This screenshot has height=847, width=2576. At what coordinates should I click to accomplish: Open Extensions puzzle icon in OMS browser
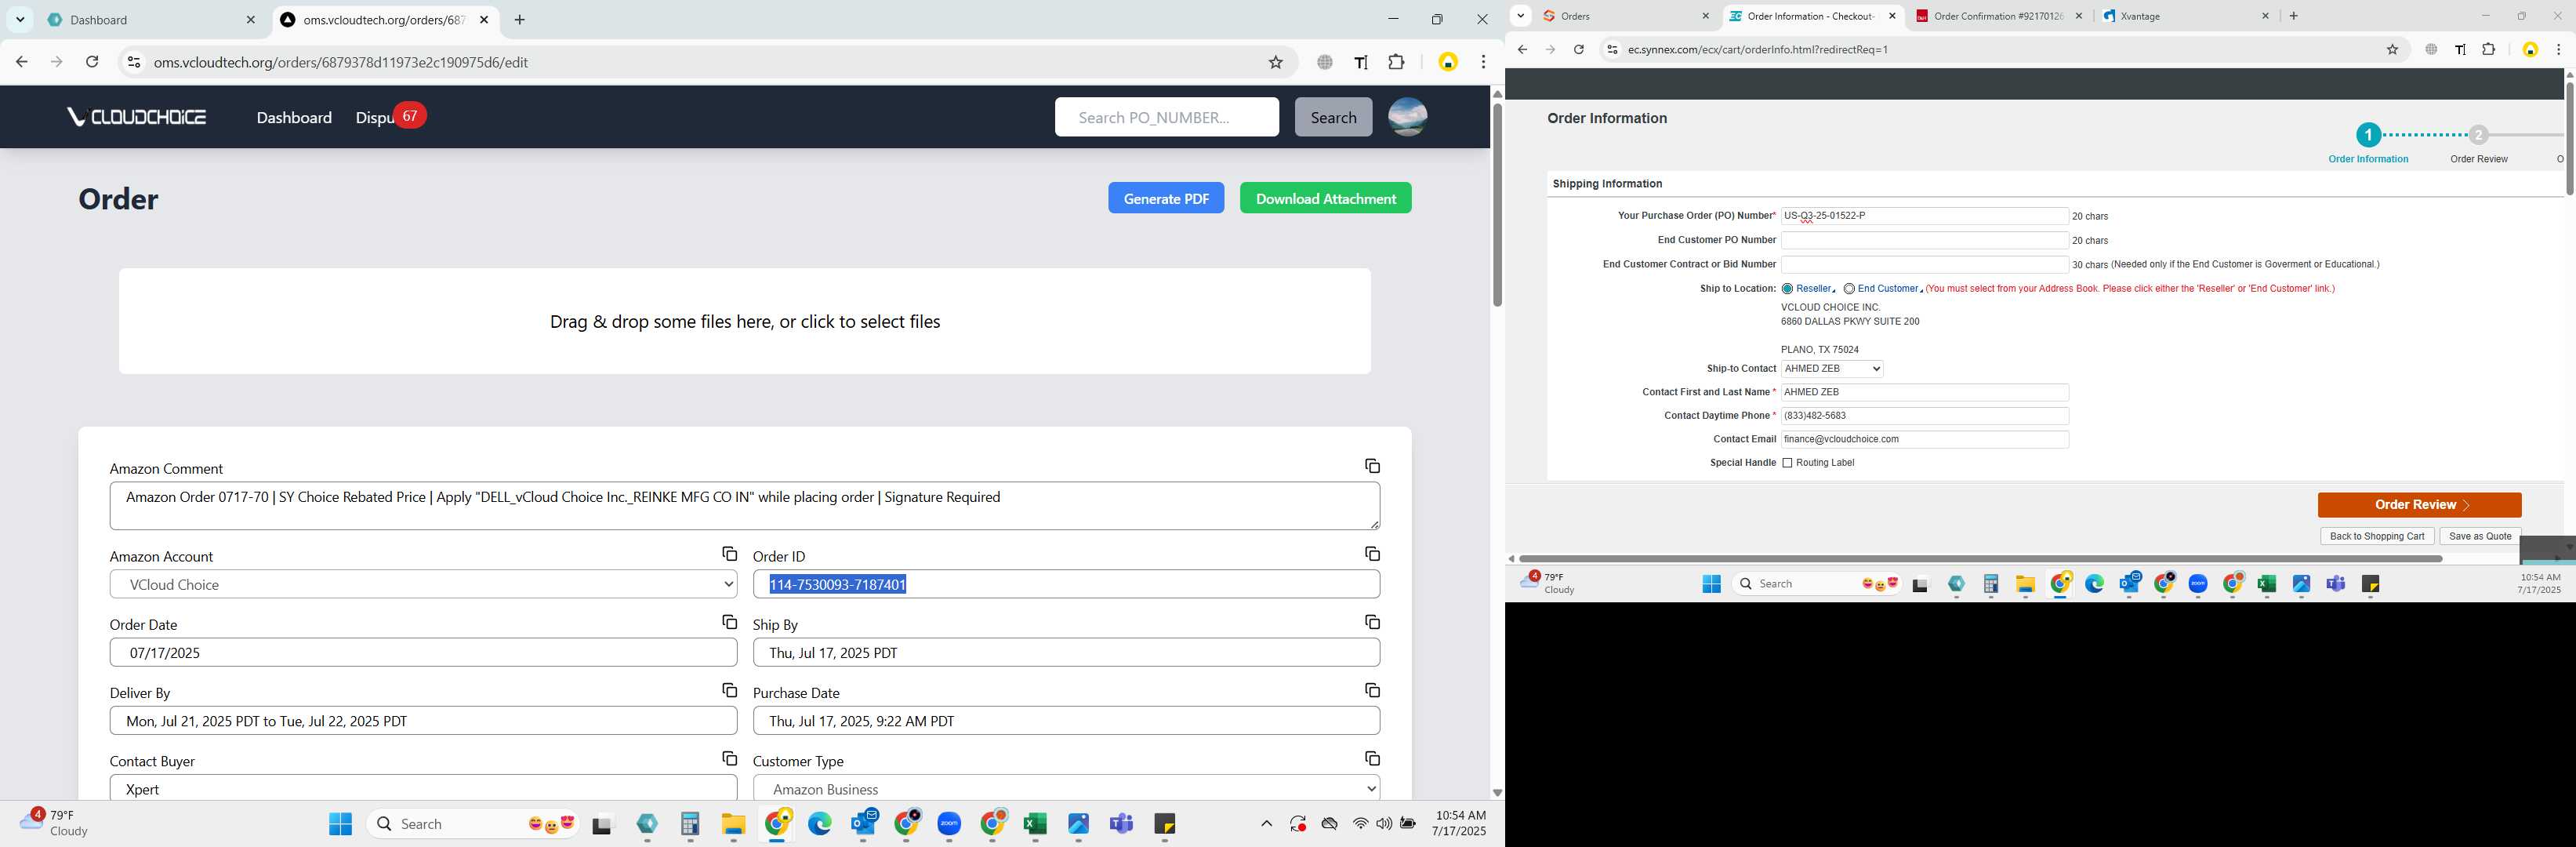coord(1396,62)
